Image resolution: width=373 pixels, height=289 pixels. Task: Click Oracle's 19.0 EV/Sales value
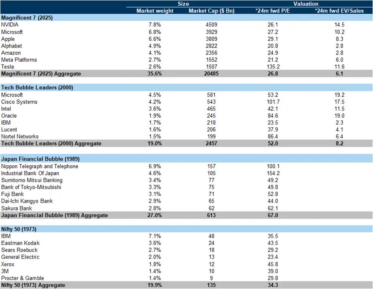pos(339,116)
